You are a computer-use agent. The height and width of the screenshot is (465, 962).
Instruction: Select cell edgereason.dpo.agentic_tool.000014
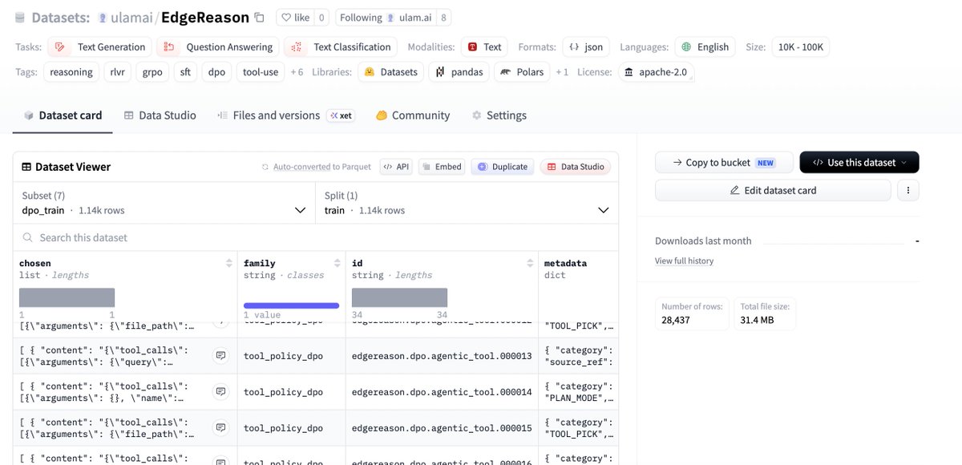442,392
